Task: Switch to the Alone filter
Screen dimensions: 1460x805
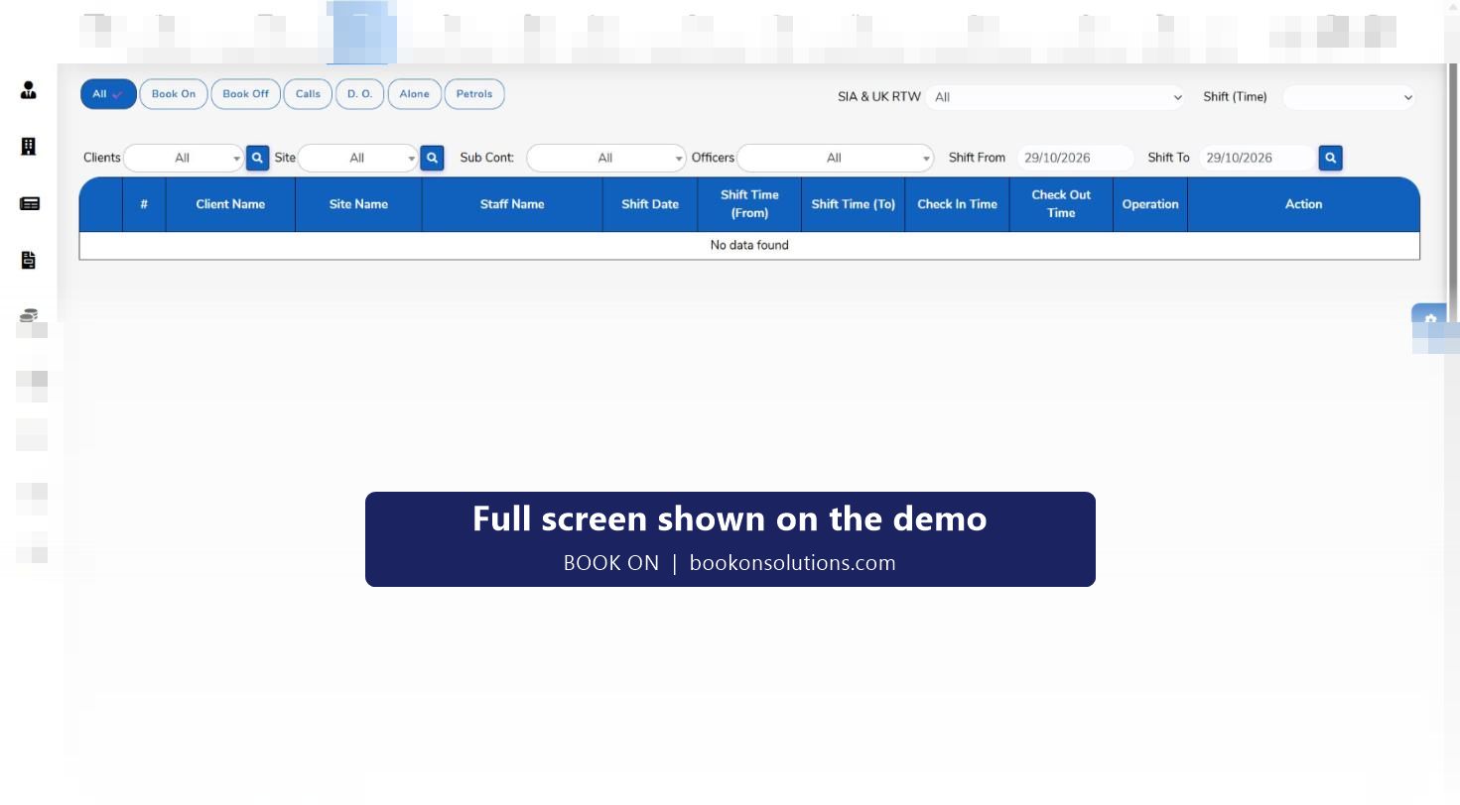Action: click(x=414, y=94)
